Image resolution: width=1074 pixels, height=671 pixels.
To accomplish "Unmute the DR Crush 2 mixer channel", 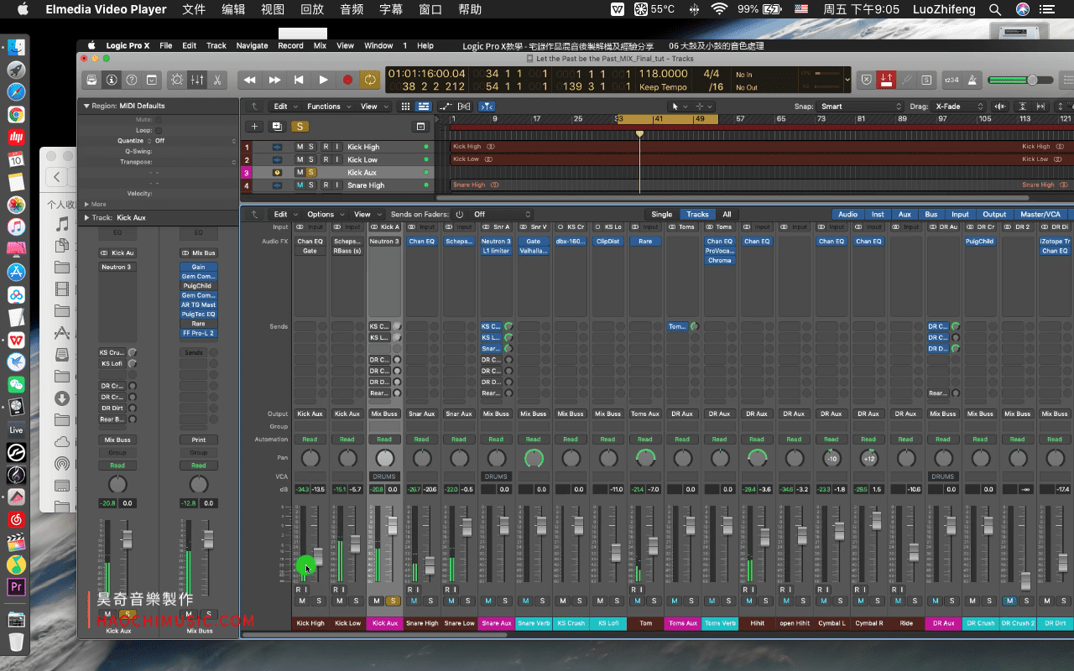I will pyautogui.click(x=1009, y=601).
